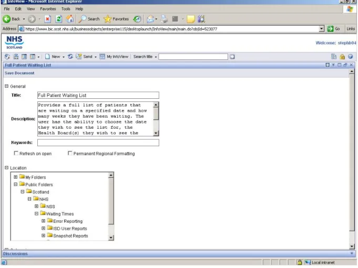
Task: Open the Help menu
Action: click(x=79, y=9)
